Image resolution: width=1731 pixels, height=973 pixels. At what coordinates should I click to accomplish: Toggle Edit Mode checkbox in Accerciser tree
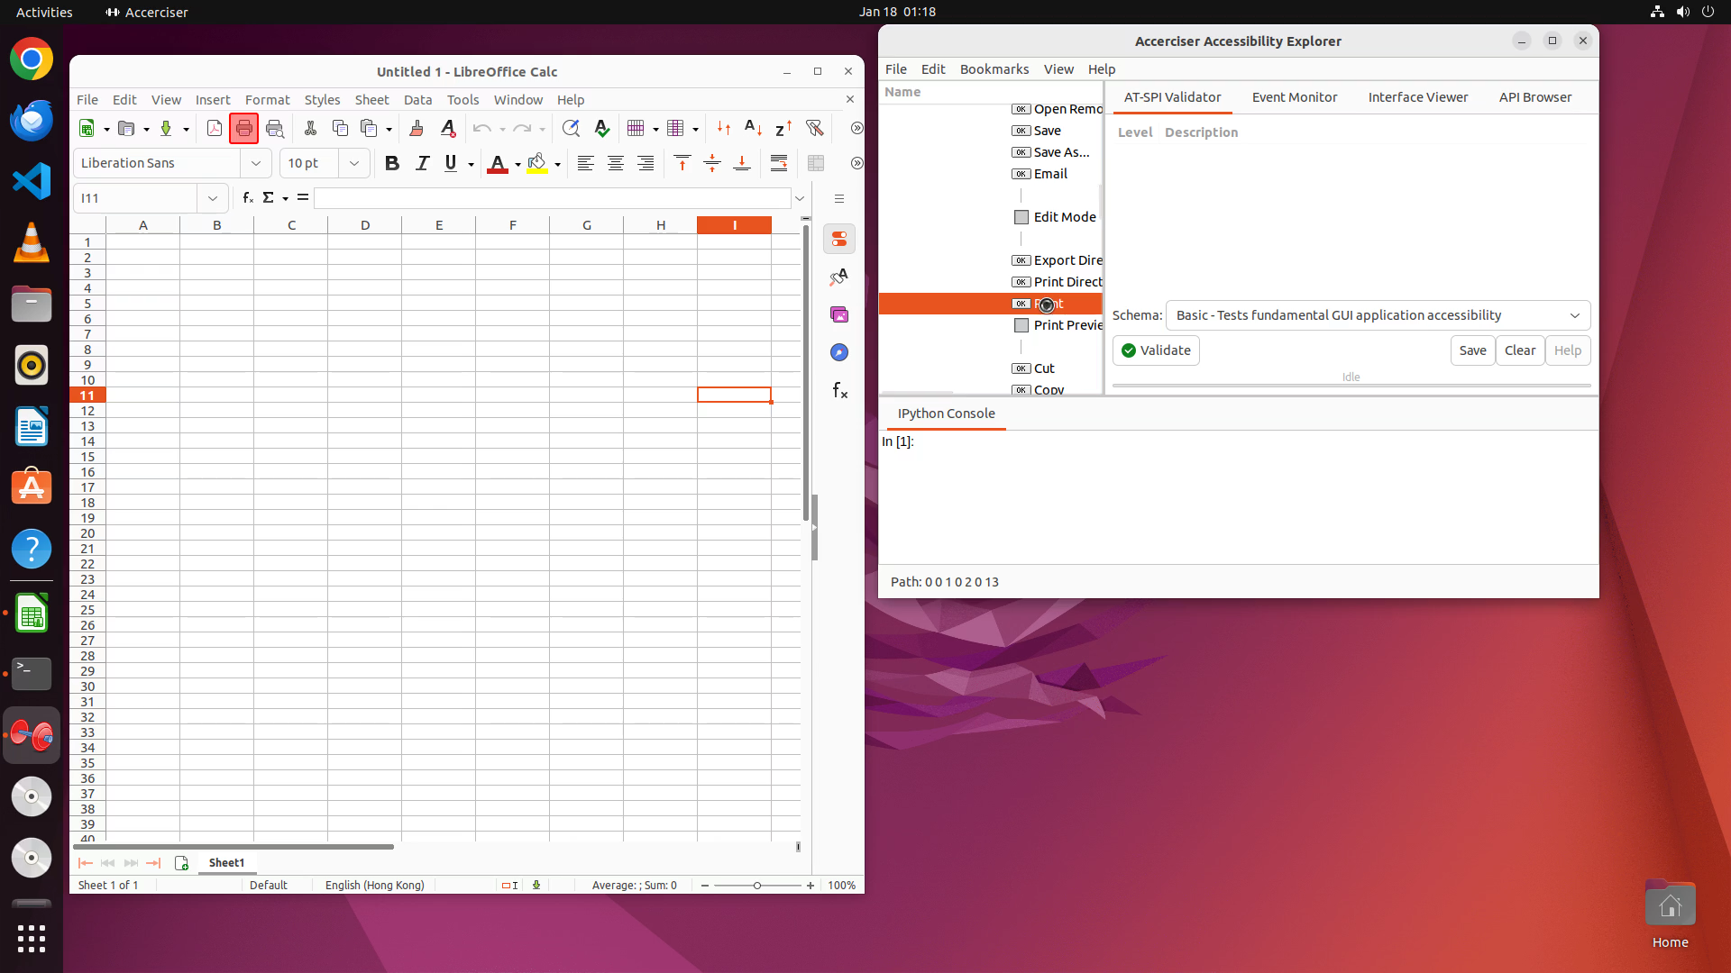point(1021,217)
